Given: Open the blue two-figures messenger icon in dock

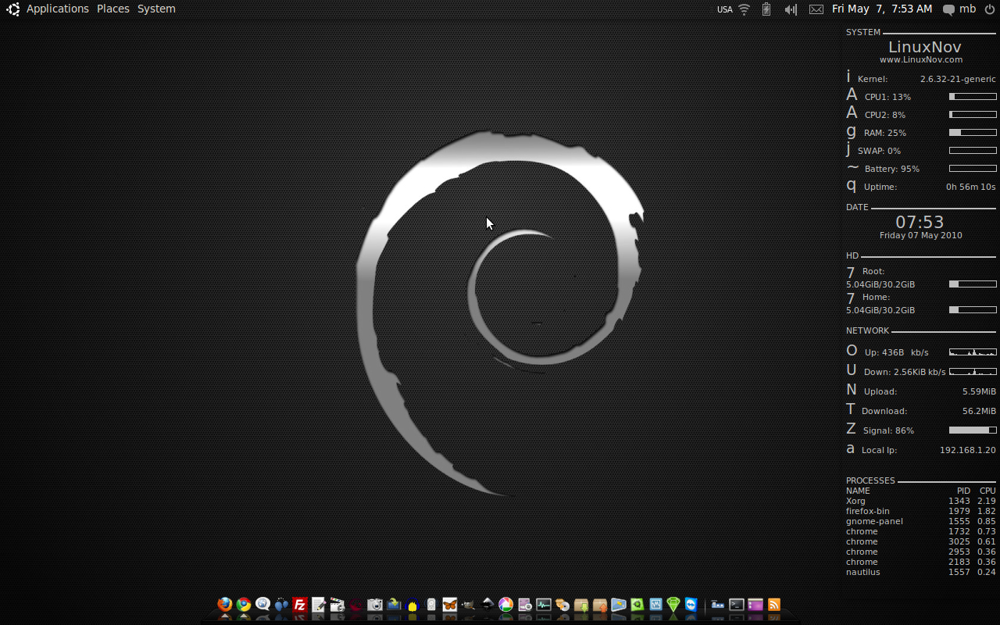Looking at the screenshot, I should tap(281, 605).
